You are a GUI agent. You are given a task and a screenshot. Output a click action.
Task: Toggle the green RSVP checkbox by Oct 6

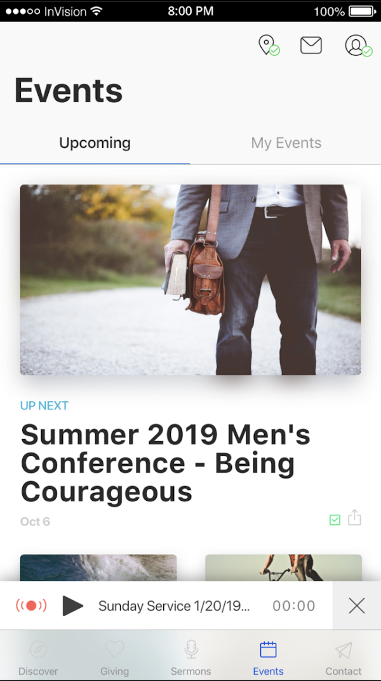pos(335,519)
